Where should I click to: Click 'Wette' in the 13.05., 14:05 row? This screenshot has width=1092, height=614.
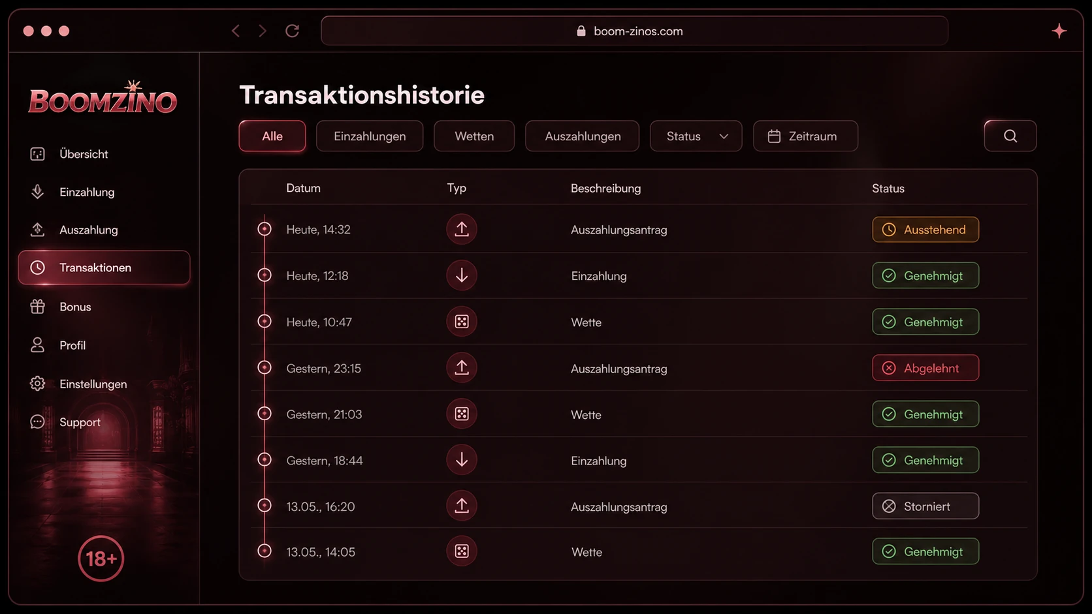586,552
